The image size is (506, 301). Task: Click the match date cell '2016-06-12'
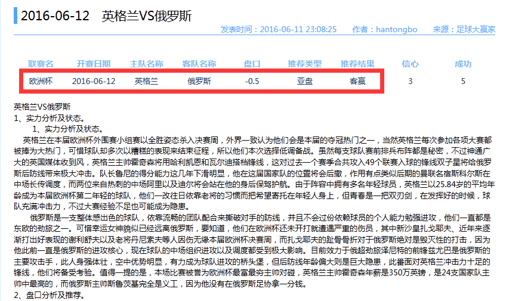pos(94,81)
